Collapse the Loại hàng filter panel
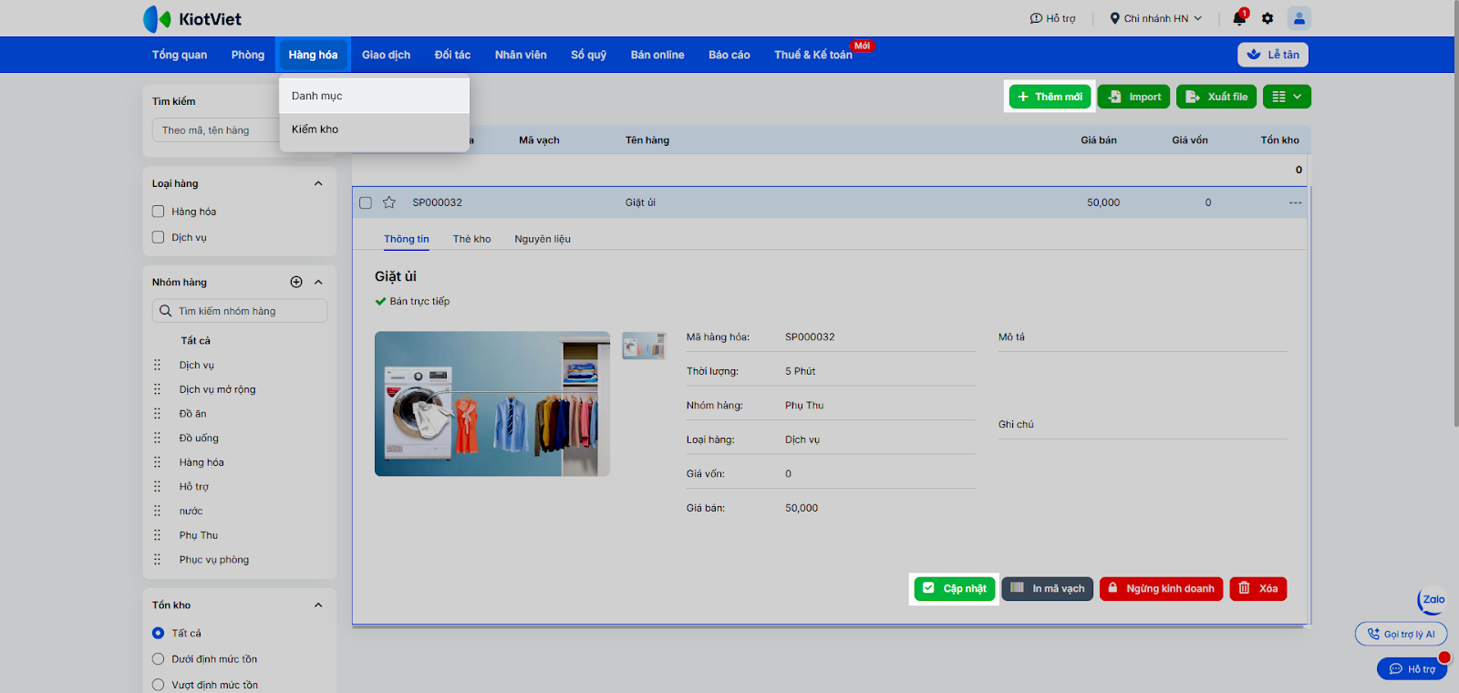This screenshot has width=1459, height=693. [x=318, y=183]
